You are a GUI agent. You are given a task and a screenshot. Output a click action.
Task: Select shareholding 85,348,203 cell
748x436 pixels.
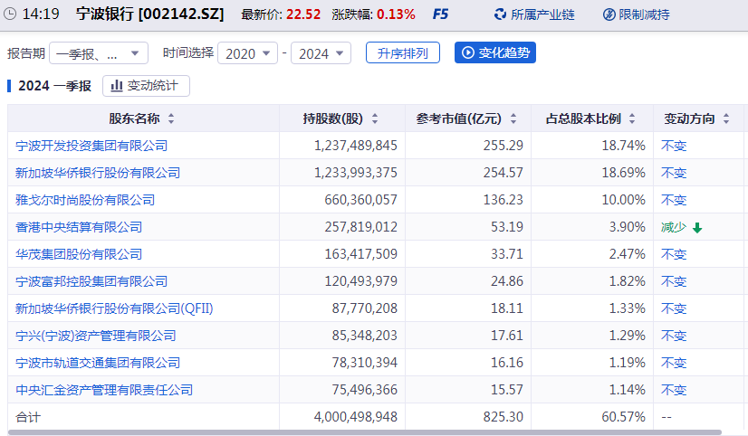click(365, 336)
